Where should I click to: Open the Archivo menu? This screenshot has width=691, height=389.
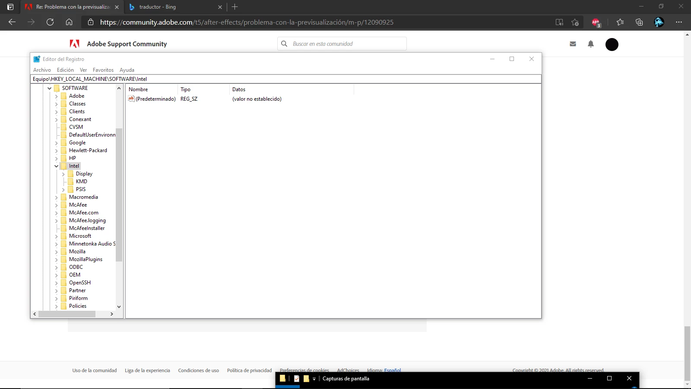click(42, 70)
